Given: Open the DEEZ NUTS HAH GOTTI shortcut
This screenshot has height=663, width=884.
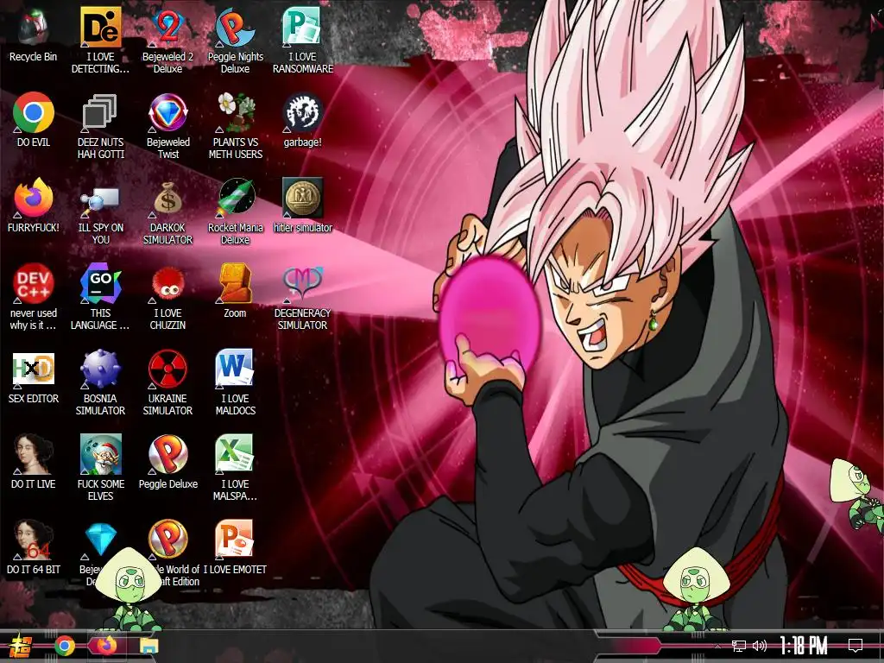Looking at the screenshot, I should point(100,126).
